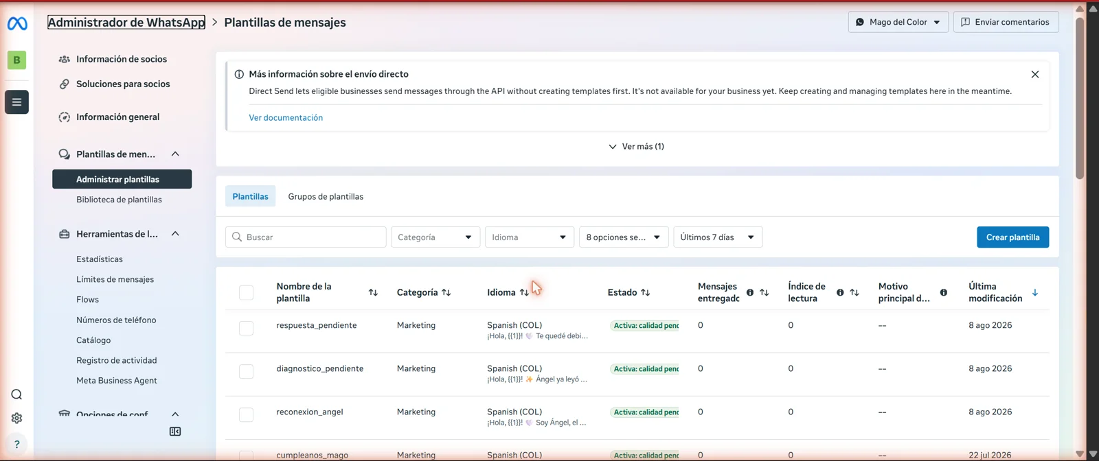Sort by Nombre de la plantilla arrows

tap(373, 292)
